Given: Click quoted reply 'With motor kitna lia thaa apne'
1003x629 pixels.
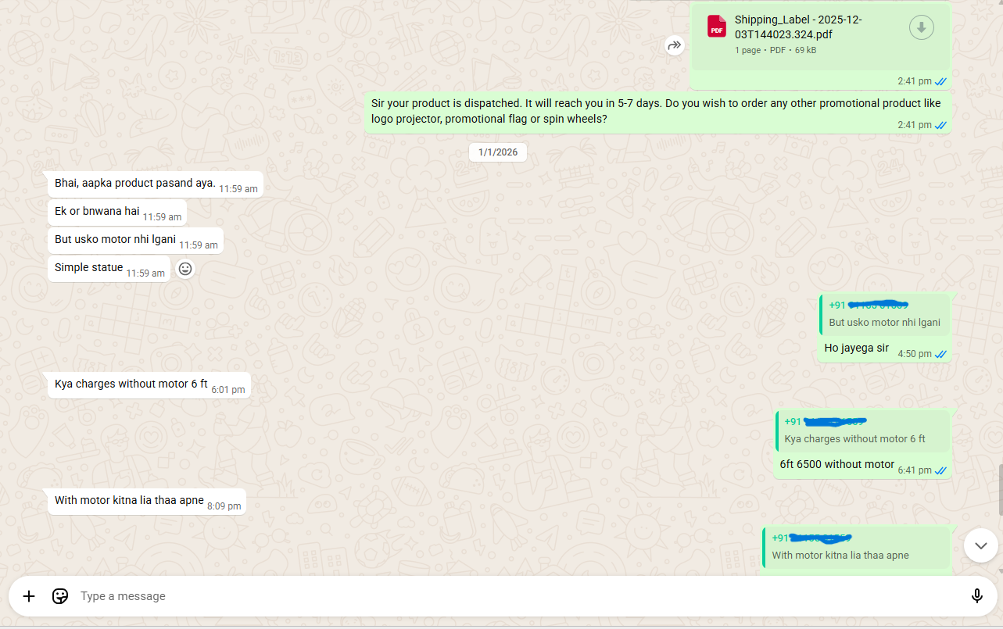Looking at the screenshot, I should pos(856,548).
